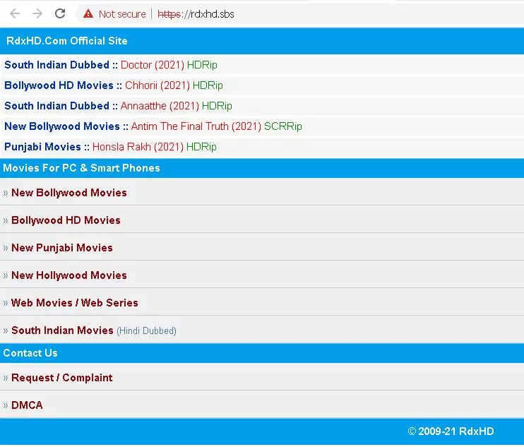
Task: Open the DMCA page
Action: tap(27, 405)
